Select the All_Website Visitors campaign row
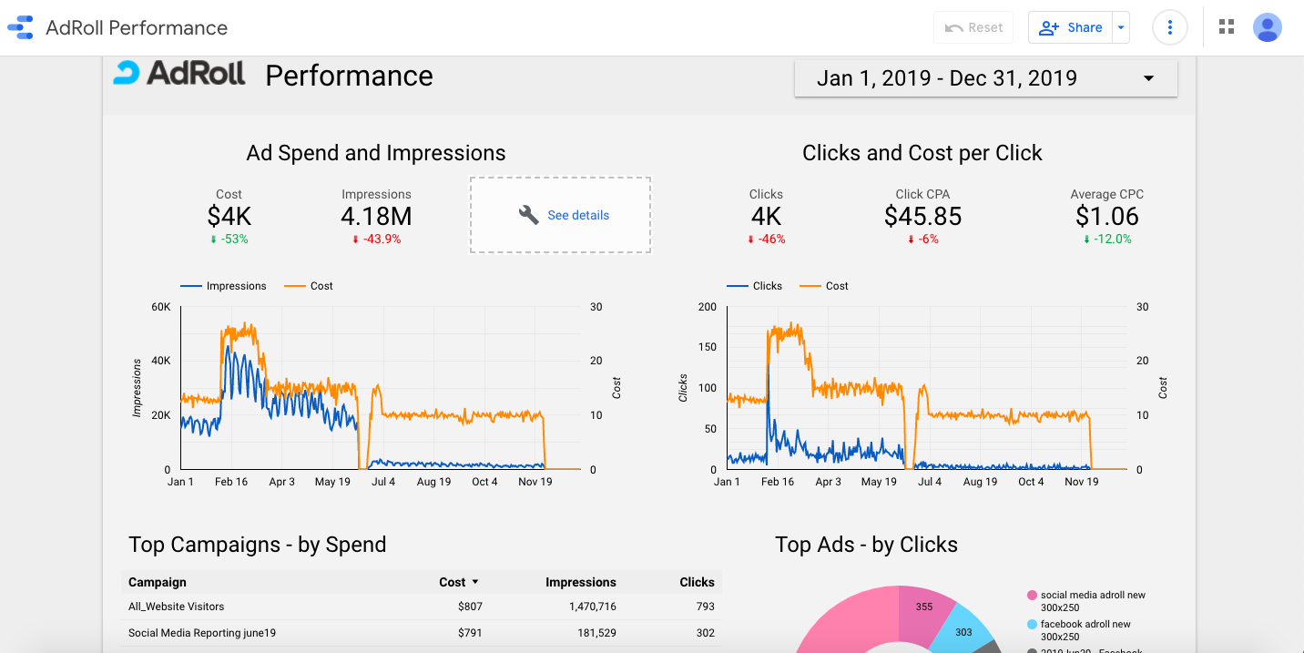Image resolution: width=1304 pixels, height=653 pixels. [x=422, y=607]
